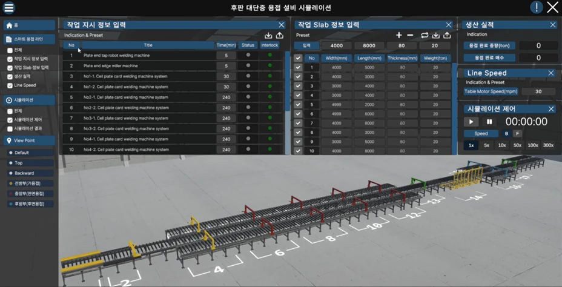Click the 입력 button in slab panel
This screenshot has width=562, height=287.
click(306, 45)
